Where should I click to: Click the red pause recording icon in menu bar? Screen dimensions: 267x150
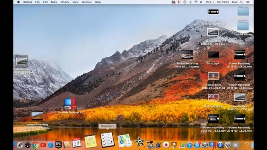point(179,2)
